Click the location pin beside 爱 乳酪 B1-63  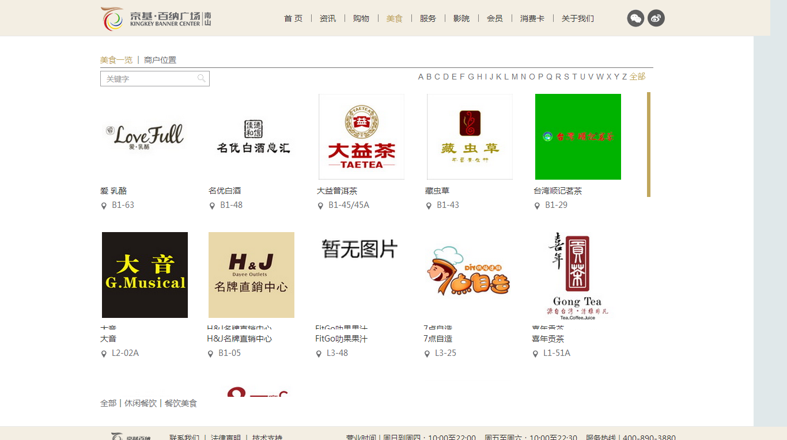click(105, 205)
